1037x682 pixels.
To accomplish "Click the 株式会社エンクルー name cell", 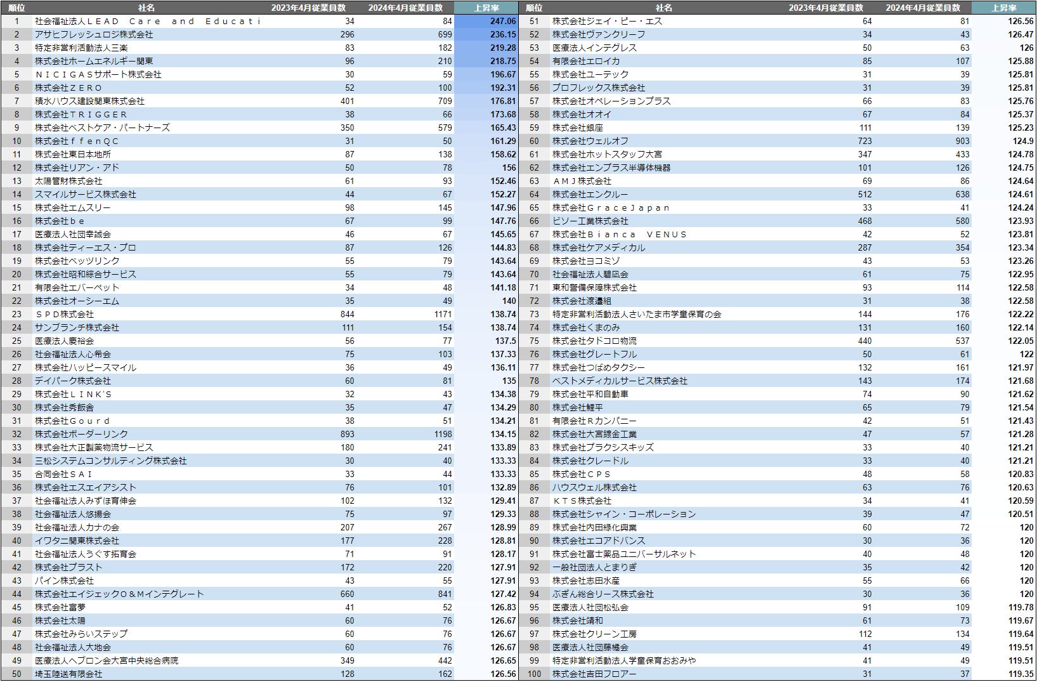I will point(590,194).
